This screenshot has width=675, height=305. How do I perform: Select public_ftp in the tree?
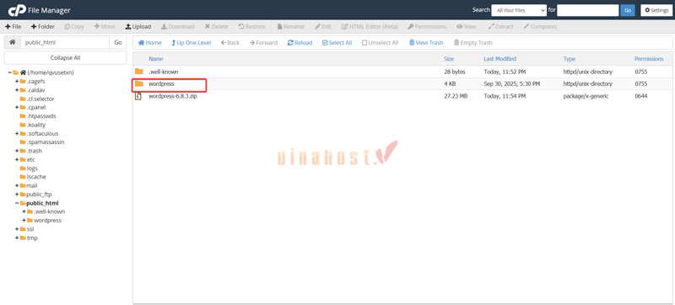click(39, 194)
